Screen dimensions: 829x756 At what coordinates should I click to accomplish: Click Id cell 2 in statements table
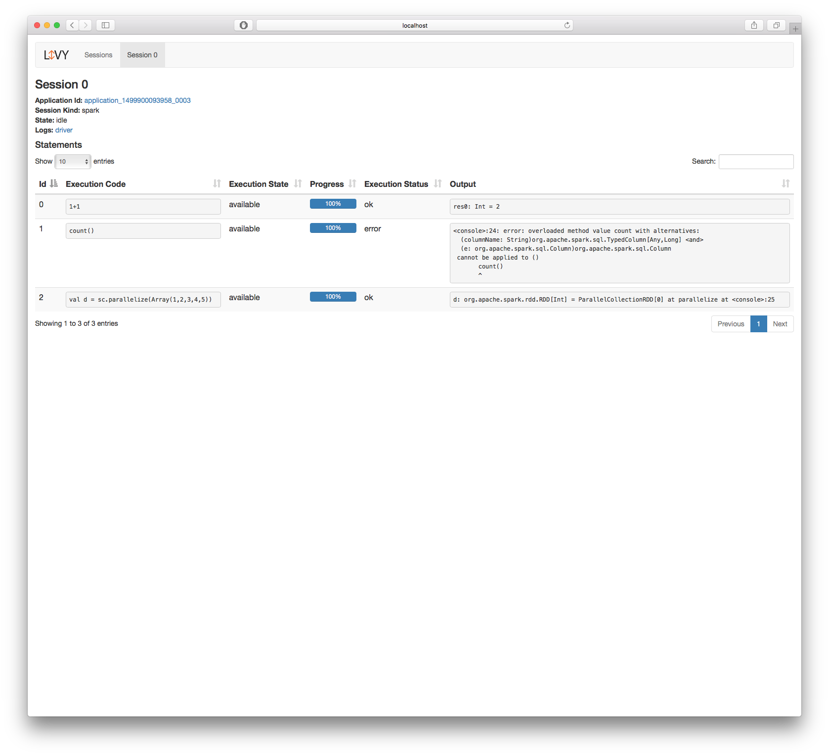(x=41, y=298)
